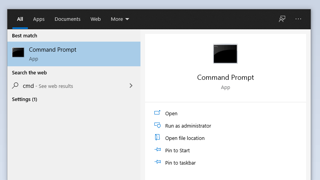Open the Documents search tab
The width and height of the screenshot is (320, 180).
point(68,19)
